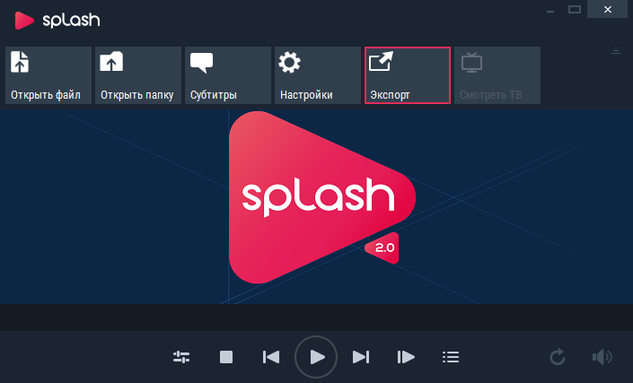
Task: Open the Субтитры menu tile
Action: pyautogui.click(x=228, y=75)
